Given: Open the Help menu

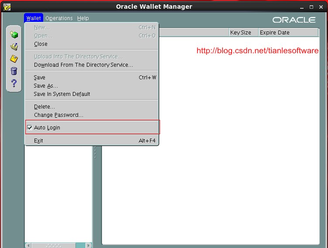Looking at the screenshot, I should point(83,18).
